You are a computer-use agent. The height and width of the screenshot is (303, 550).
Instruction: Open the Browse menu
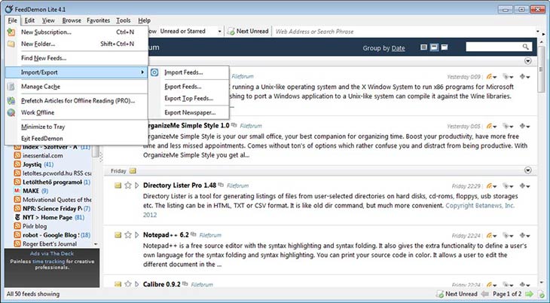(x=72, y=20)
